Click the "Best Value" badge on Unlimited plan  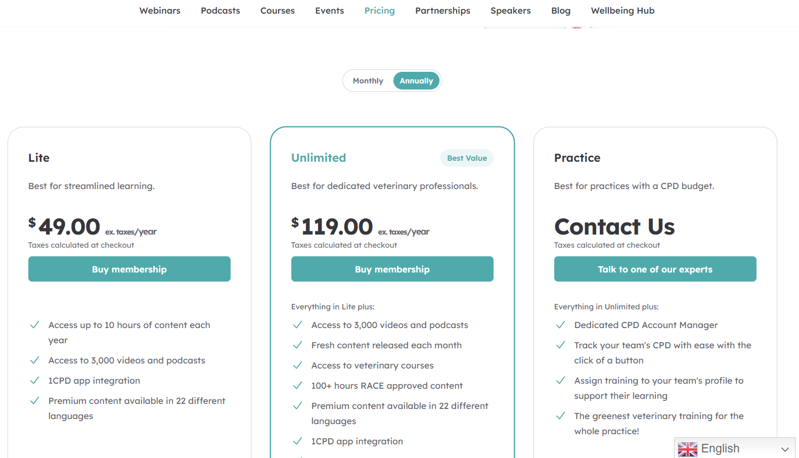click(x=467, y=158)
